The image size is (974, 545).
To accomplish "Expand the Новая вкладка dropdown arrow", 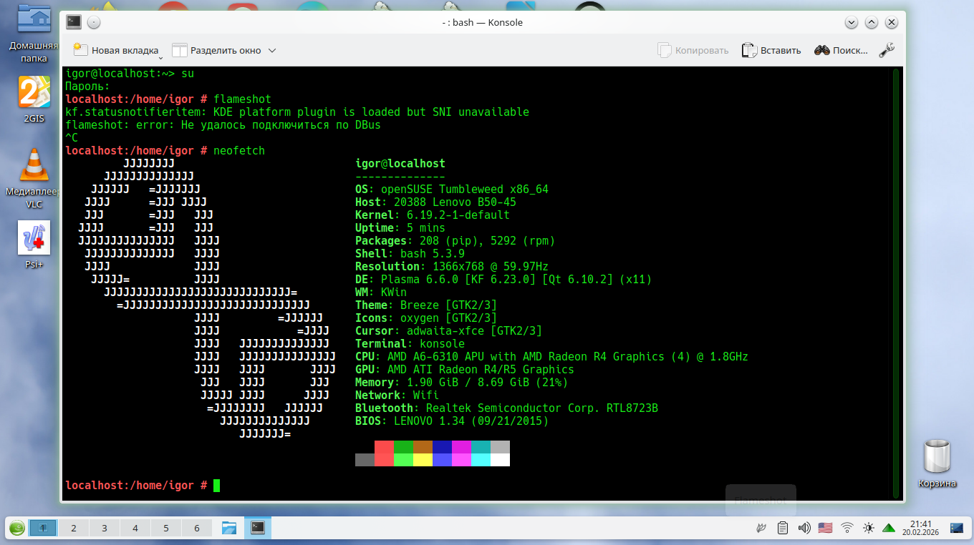I will pos(160,57).
